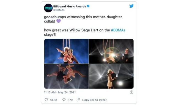Click the reply speech bubble icon
The height and width of the screenshot is (105, 176).
(64, 100)
